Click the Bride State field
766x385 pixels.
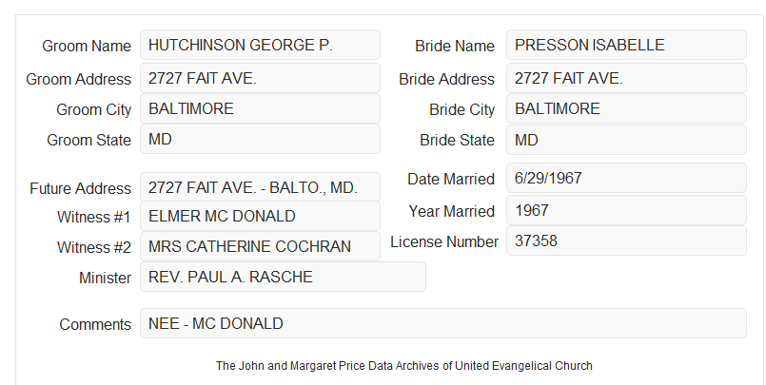pos(626,140)
